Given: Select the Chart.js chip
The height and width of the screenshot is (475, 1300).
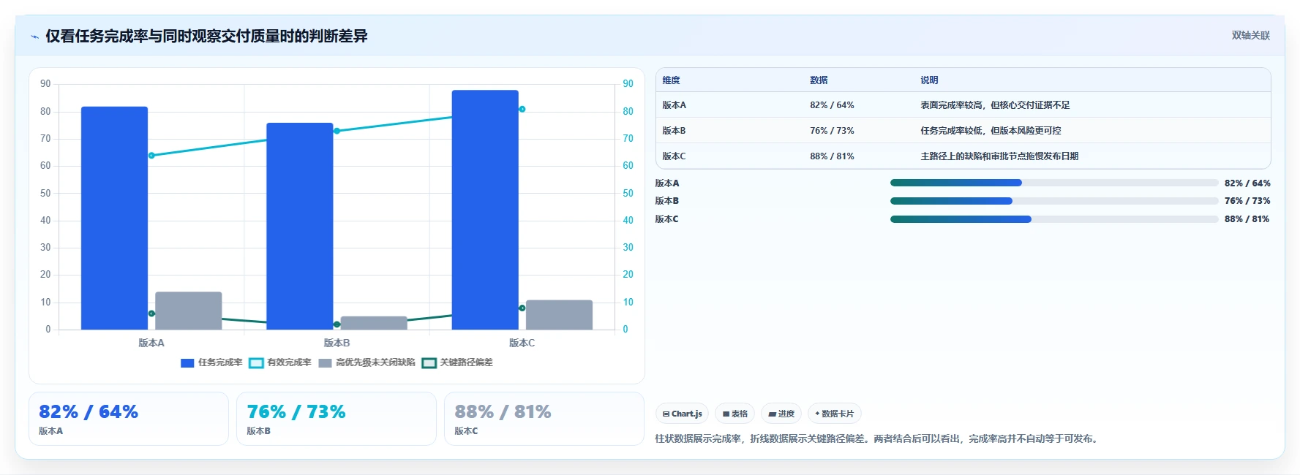Looking at the screenshot, I should 682,414.
